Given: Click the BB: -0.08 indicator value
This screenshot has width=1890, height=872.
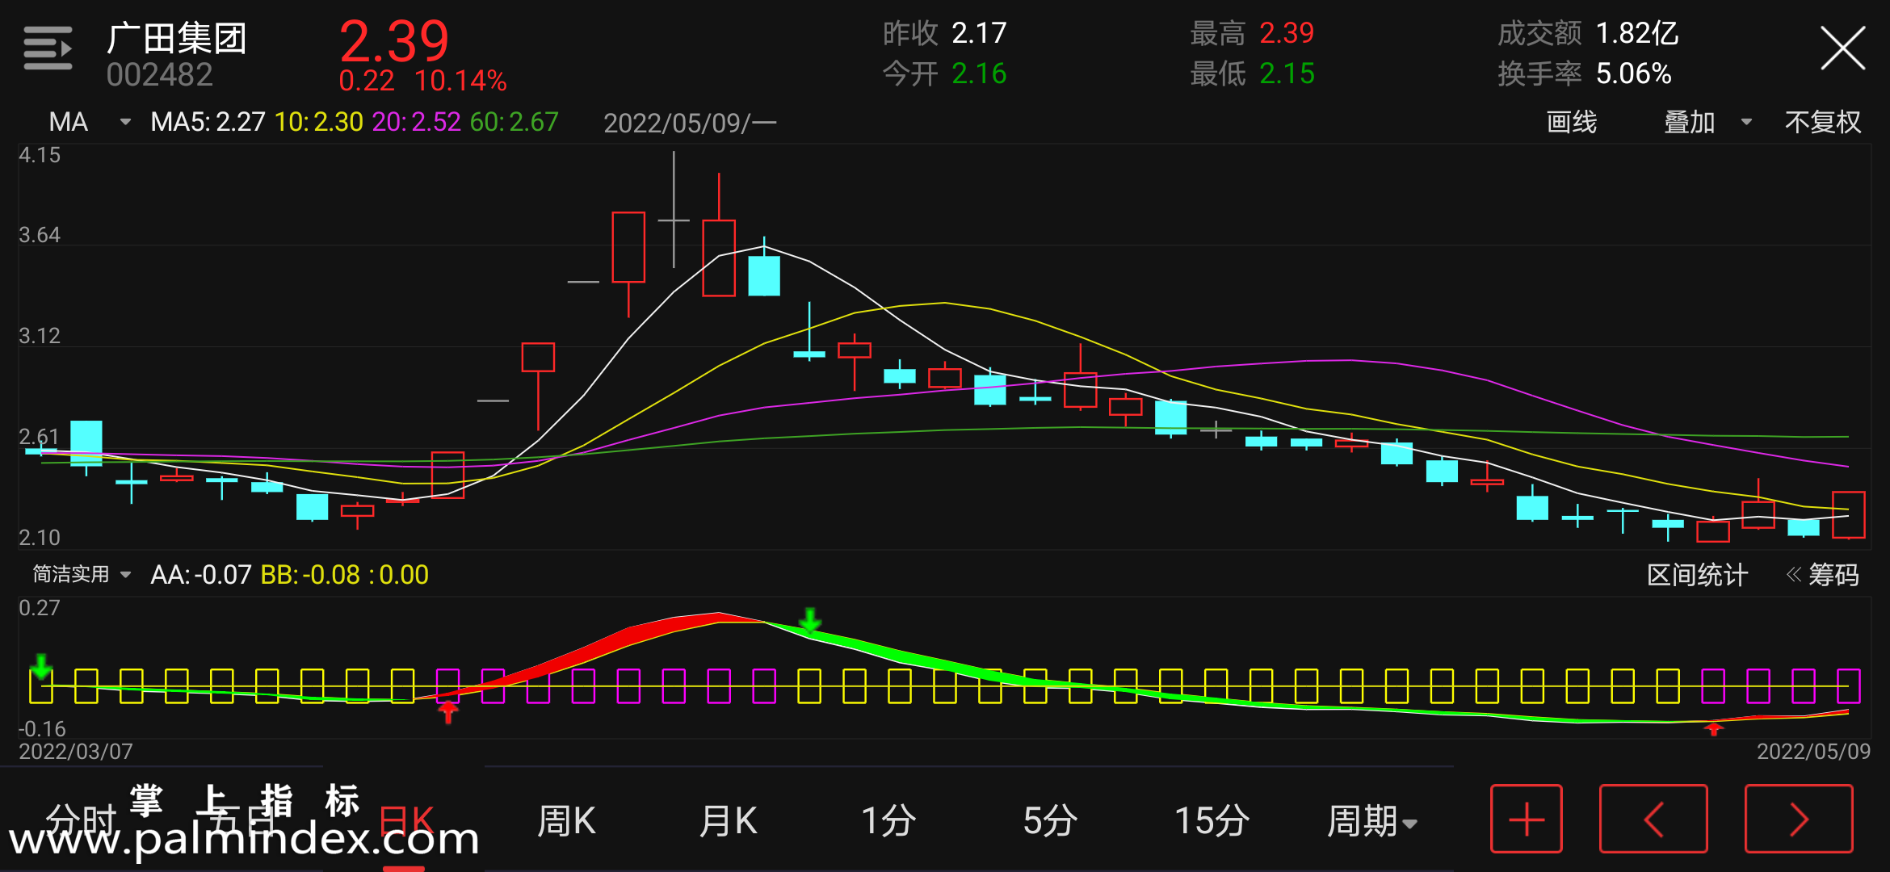Looking at the screenshot, I should [x=310, y=575].
